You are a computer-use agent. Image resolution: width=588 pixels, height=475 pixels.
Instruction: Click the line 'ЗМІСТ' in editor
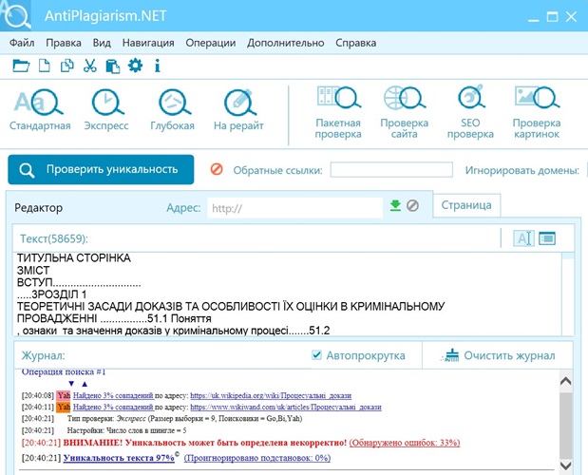tap(33, 271)
